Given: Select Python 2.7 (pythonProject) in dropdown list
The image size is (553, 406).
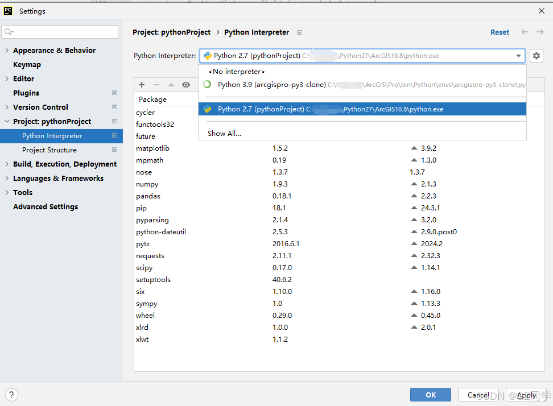Looking at the screenshot, I should pyautogui.click(x=362, y=109).
